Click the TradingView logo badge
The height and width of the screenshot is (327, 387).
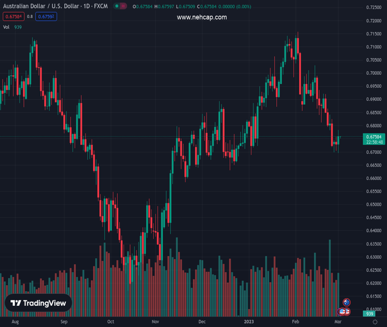pyautogui.click(x=38, y=303)
